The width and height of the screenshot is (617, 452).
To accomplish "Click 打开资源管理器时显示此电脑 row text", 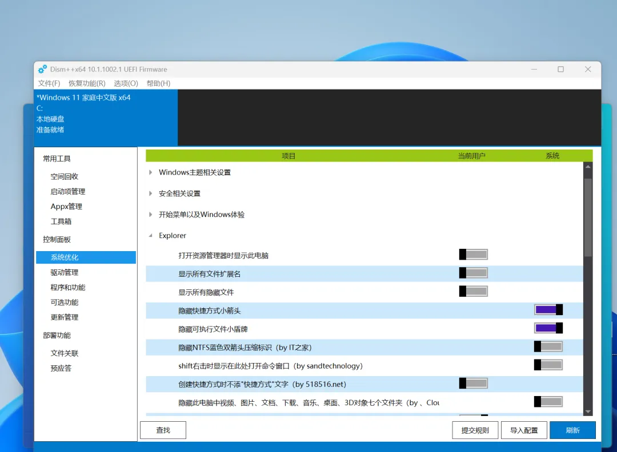I will (223, 256).
